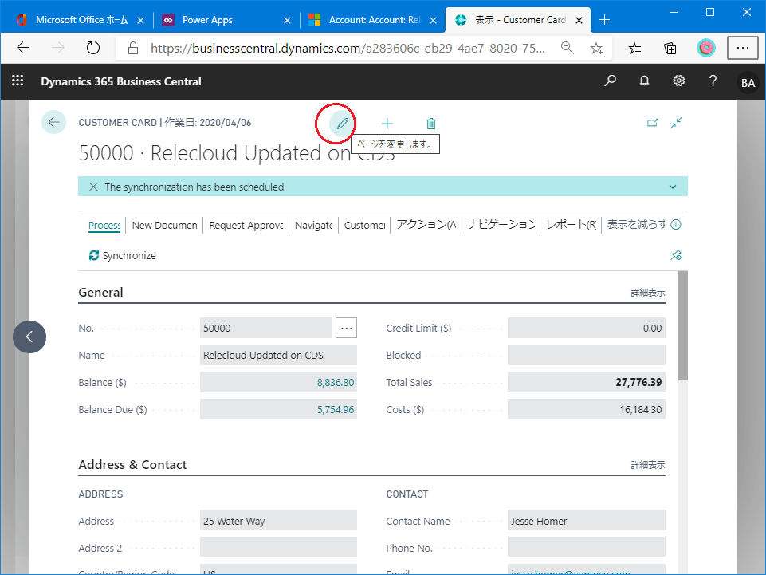Open the New Document menu
Image resolution: width=766 pixels, height=575 pixels.
click(165, 225)
